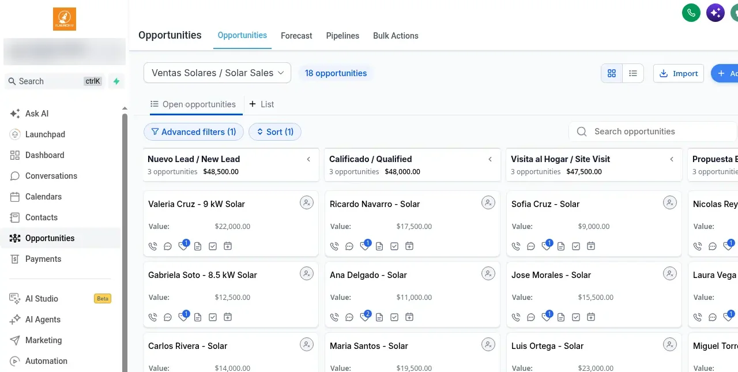The height and width of the screenshot is (372, 738).
Task: Switch to the Forecast tab
Action: [296, 36]
